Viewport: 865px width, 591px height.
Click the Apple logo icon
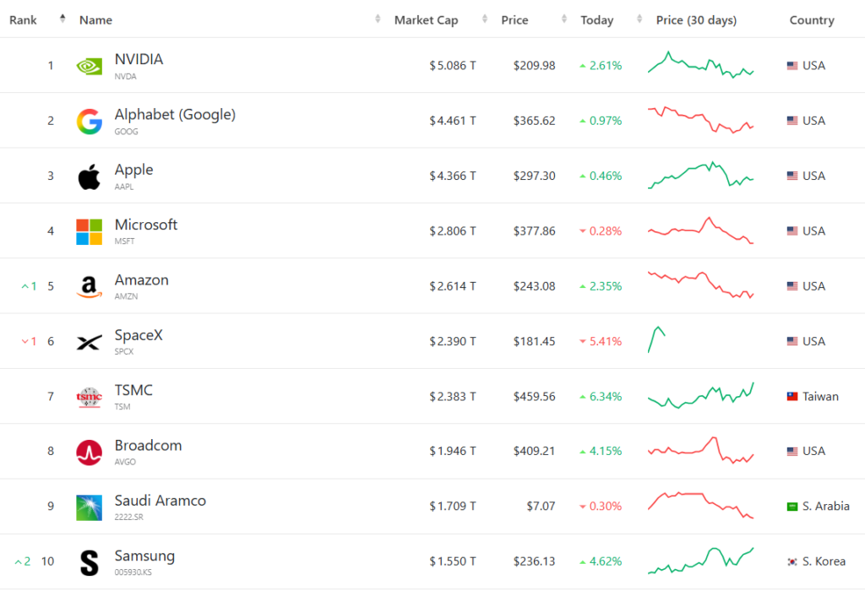[x=89, y=176]
